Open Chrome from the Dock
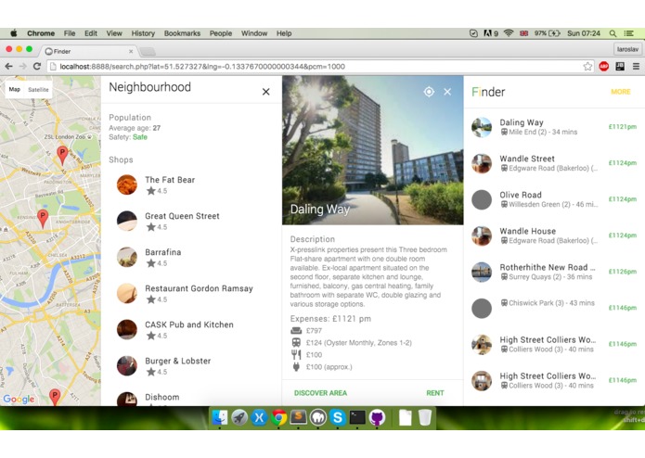Viewport: 645px width, 458px height. pos(279,418)
